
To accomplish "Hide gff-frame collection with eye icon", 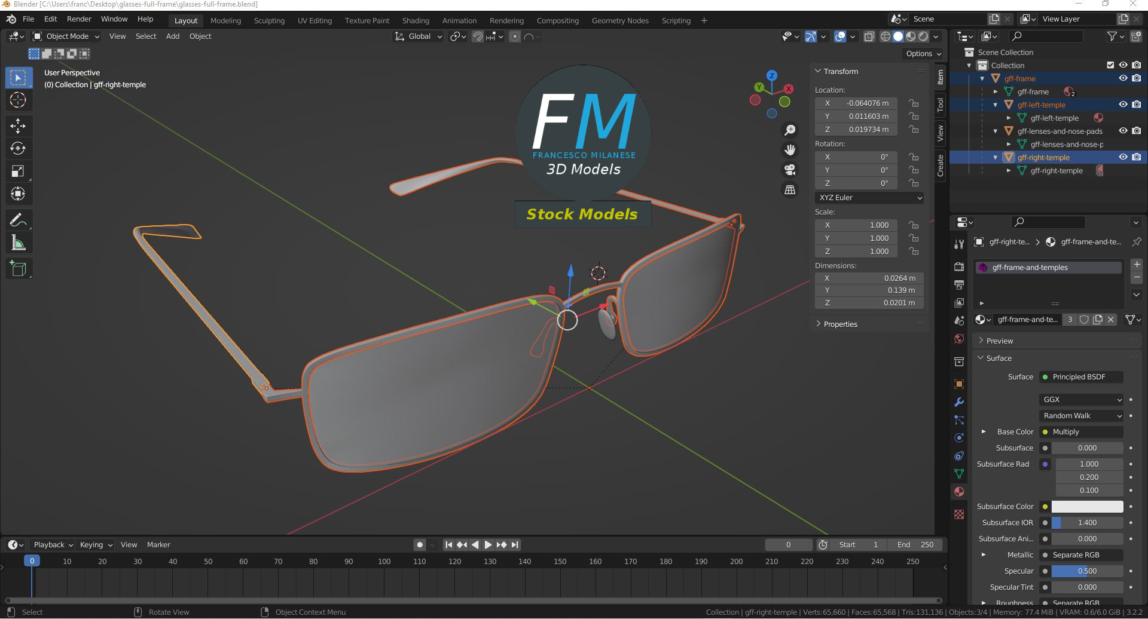I will click(1123, 78).
